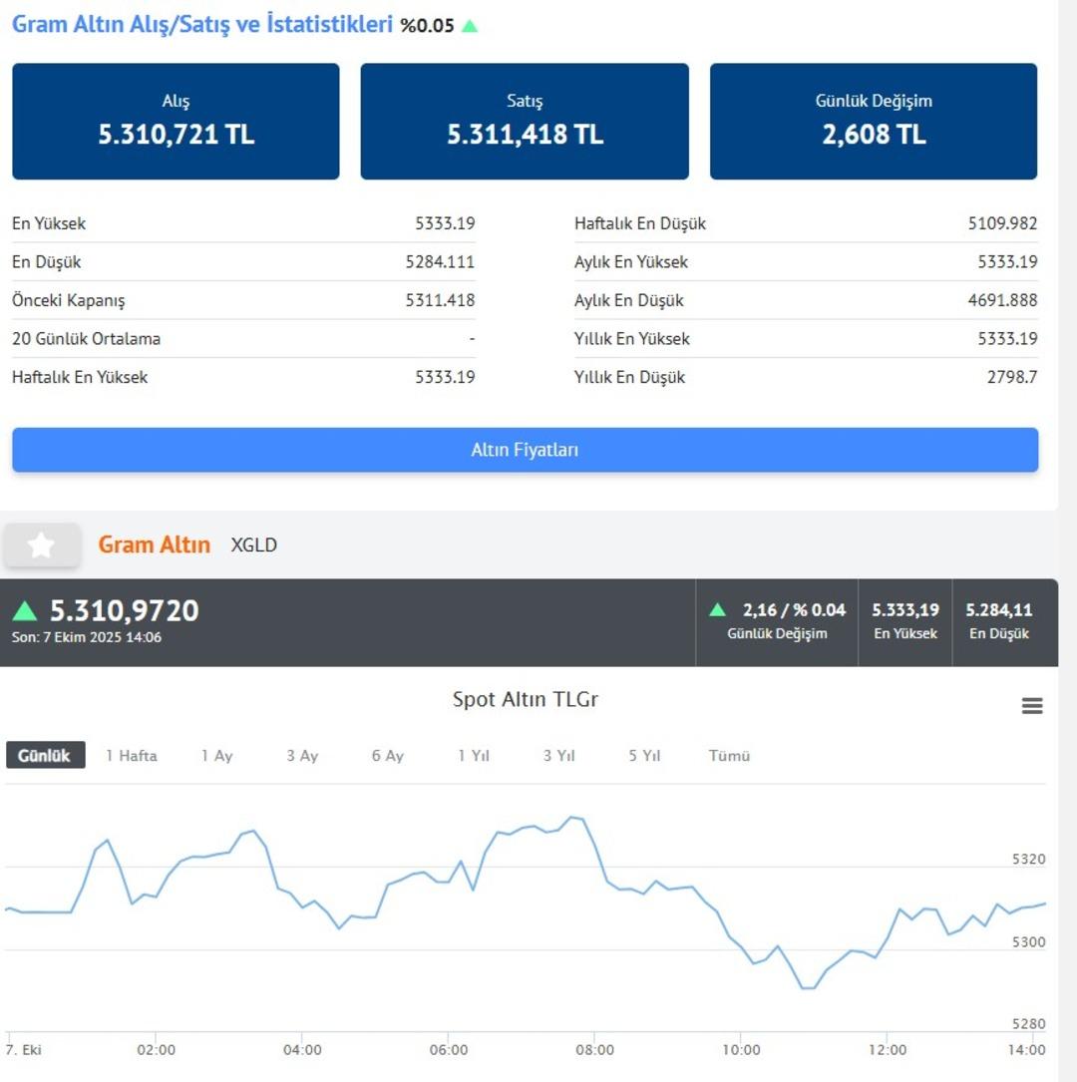This screenshot has height=1082, width=1077.
Task: Select the 6 Ay chart range
Action: (388, 755)
